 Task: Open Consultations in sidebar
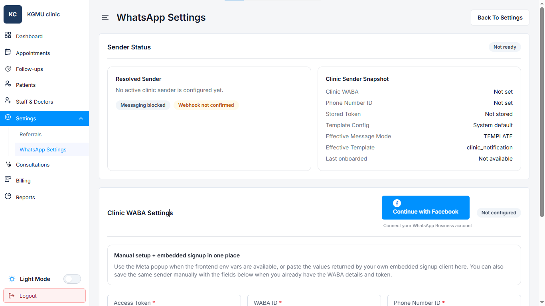click(x=44, y=165)
